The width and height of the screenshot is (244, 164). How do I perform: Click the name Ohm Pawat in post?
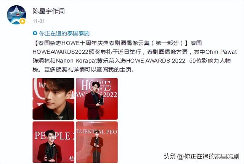(x=221, y=52)
